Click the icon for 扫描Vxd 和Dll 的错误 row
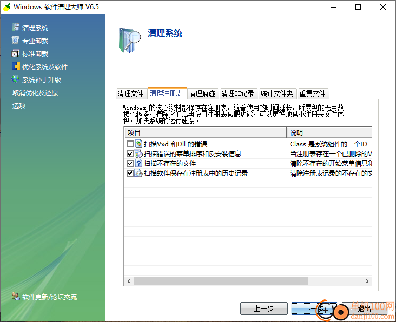This screenshot has height=322, width=396. pos(138,144)
